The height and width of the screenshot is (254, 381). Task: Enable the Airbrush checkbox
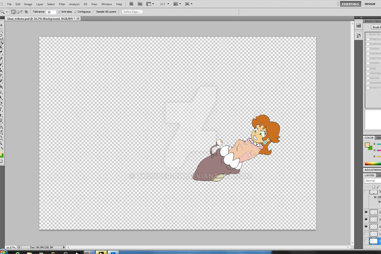point(368,78)
